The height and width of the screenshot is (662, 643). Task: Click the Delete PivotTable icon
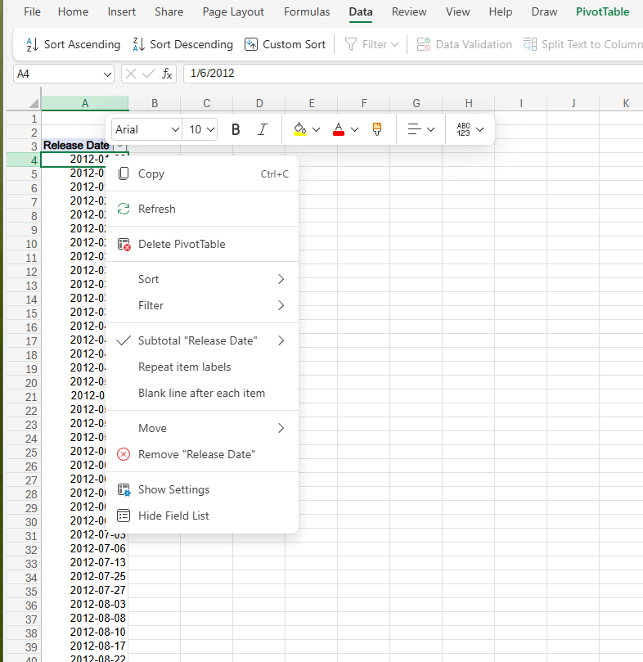[x=124, y=244]
